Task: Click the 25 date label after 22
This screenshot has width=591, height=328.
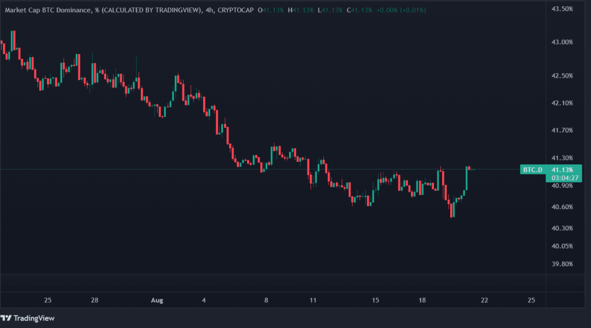Action: [531, 300]
